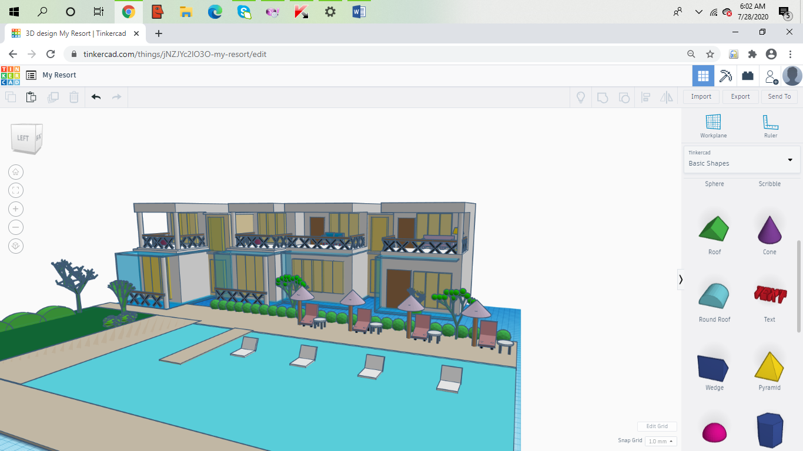Click the Chrome zoom magnifier icon in address bar
Screen dimensions: 803x451
(691, 54)
